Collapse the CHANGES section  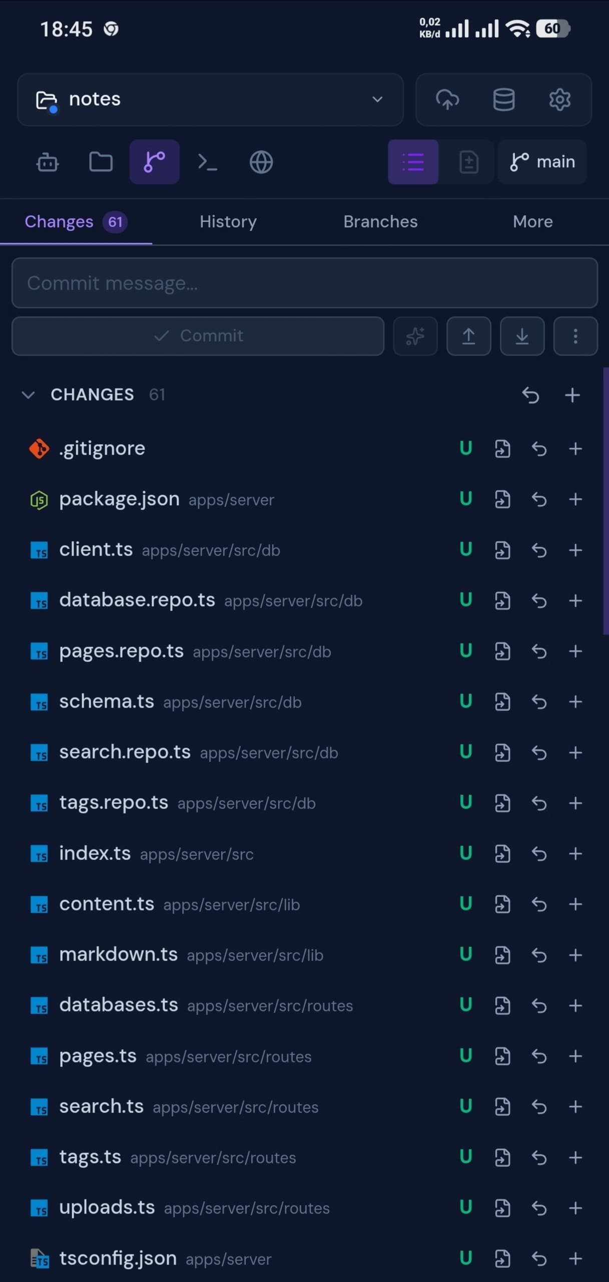(x=29, y=395)
